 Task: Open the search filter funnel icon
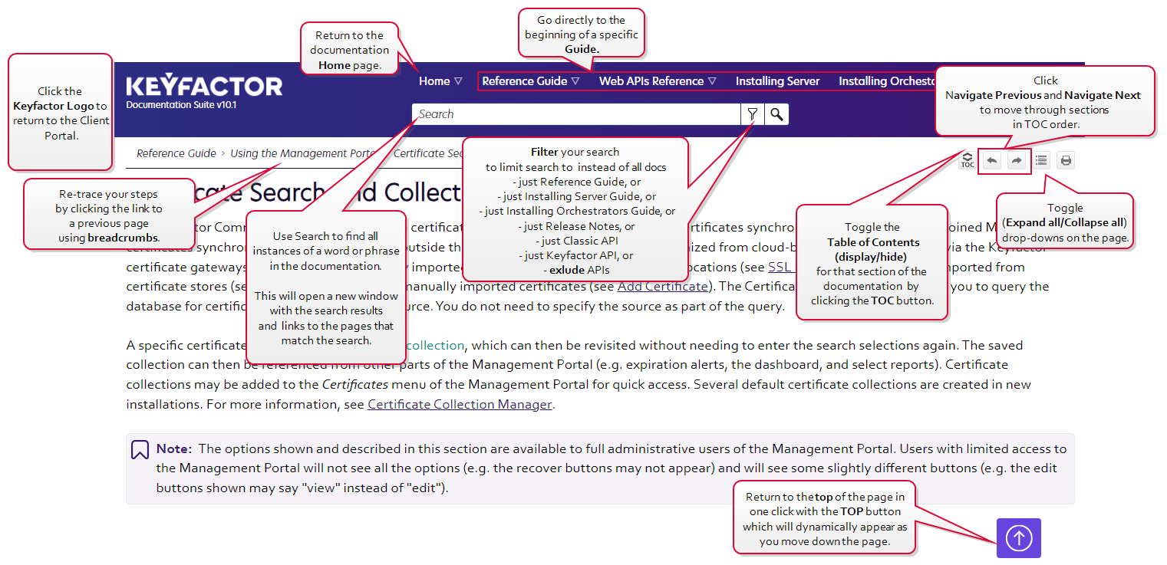click(x=752, y=114)
